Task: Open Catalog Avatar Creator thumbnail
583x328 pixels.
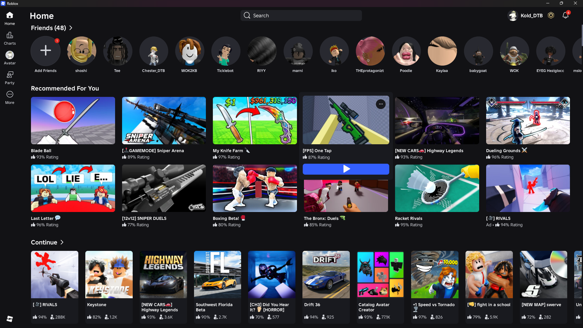Action: coord(380,275)
